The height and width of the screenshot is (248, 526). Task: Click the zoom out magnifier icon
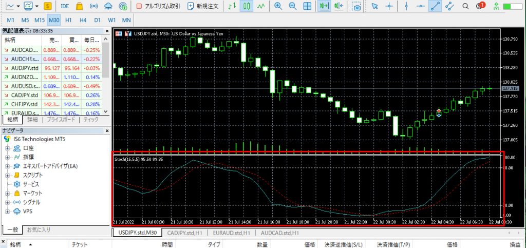(x=292, y=6)
